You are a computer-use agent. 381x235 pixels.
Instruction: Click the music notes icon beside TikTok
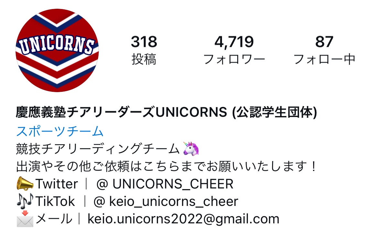[25, 201]
